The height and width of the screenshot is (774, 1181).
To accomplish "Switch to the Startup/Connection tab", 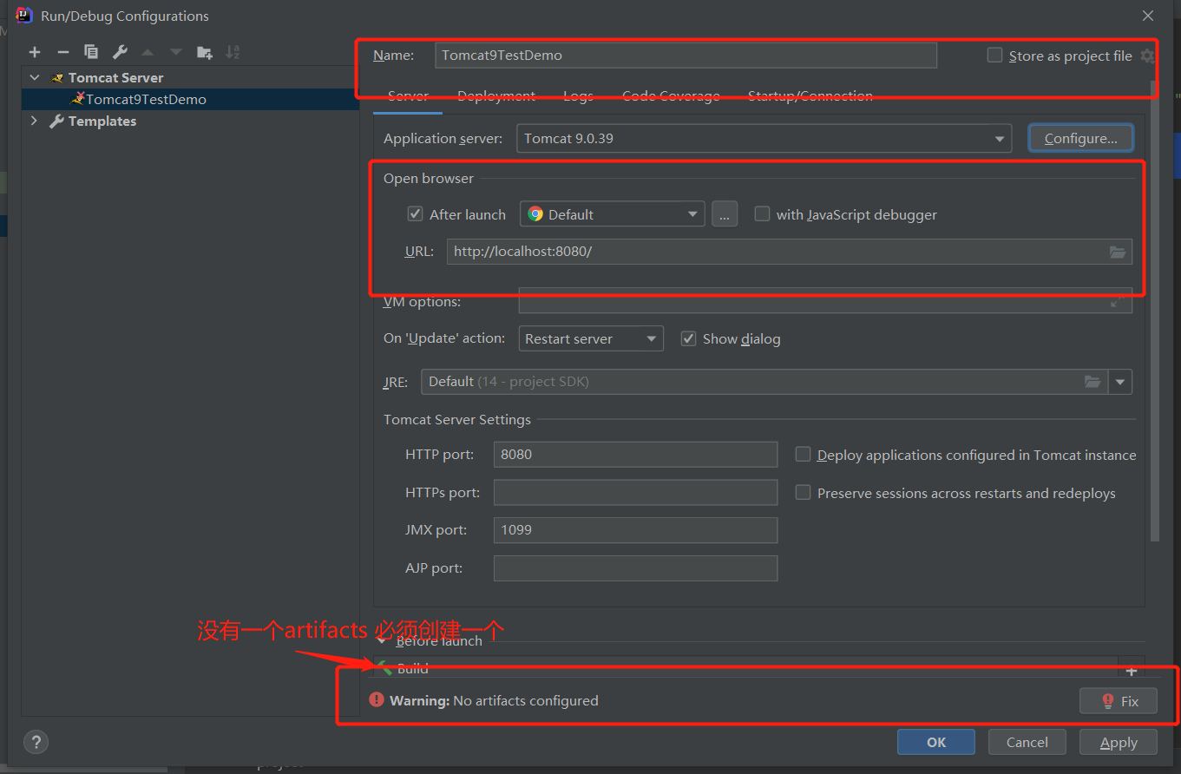I will [810, 95].
